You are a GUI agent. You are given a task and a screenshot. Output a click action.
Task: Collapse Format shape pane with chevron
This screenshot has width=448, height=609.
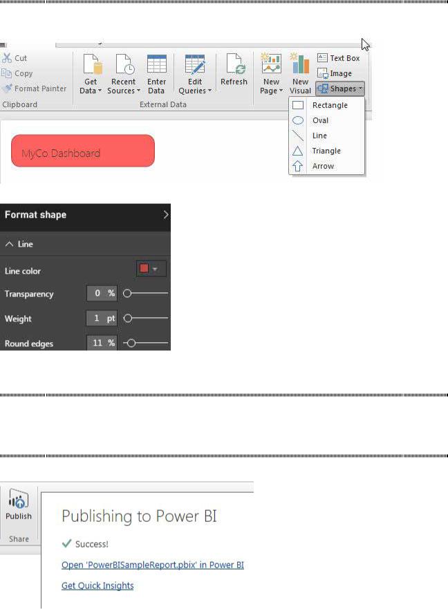pos(165,214)
